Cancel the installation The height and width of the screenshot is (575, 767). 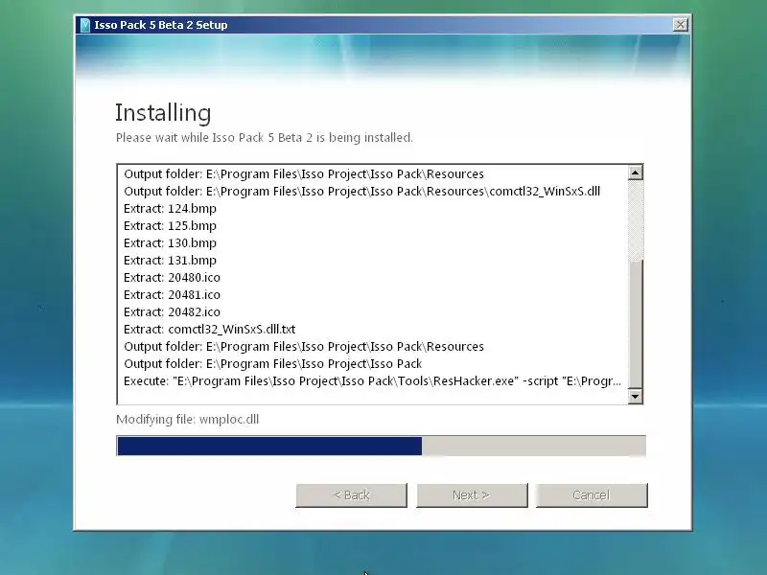coord(592,495)
